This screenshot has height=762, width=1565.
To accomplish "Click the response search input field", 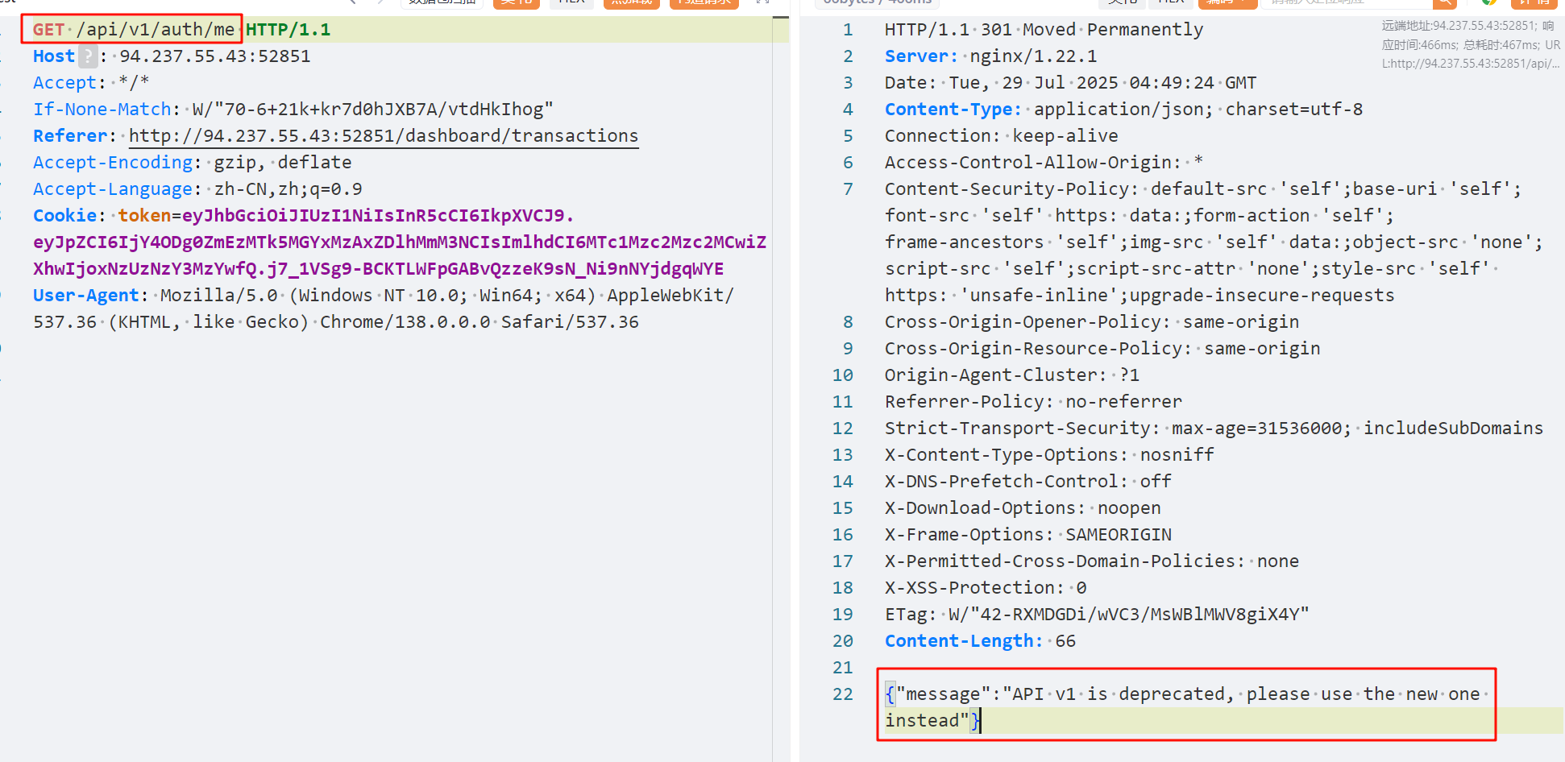I will (x=1346, y=3).
